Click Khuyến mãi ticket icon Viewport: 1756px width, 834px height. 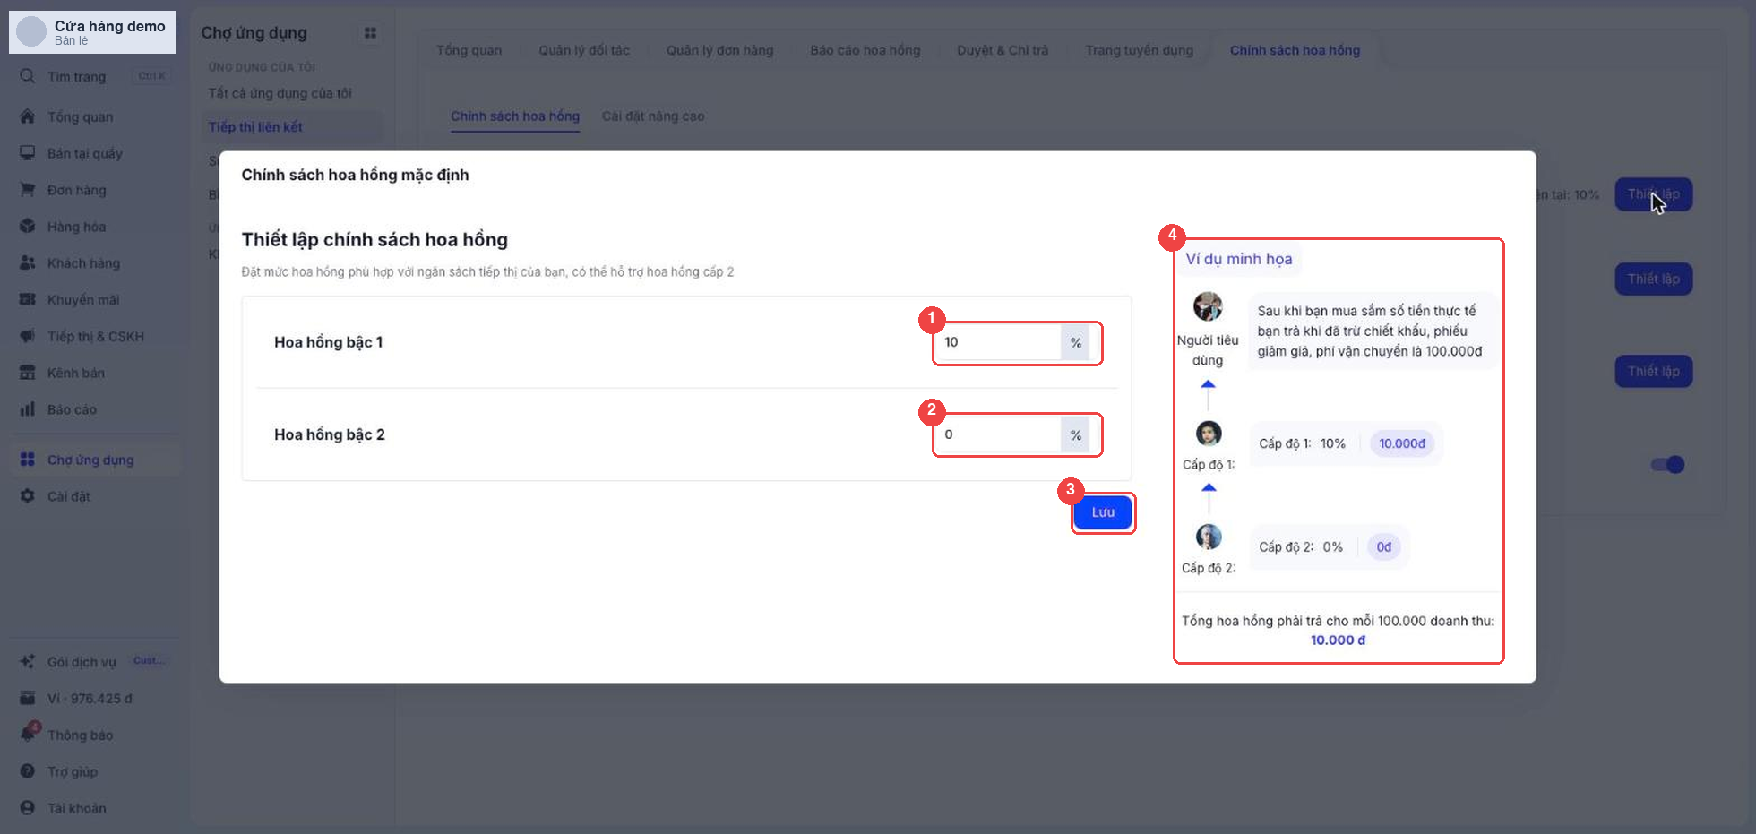[28, 299]
